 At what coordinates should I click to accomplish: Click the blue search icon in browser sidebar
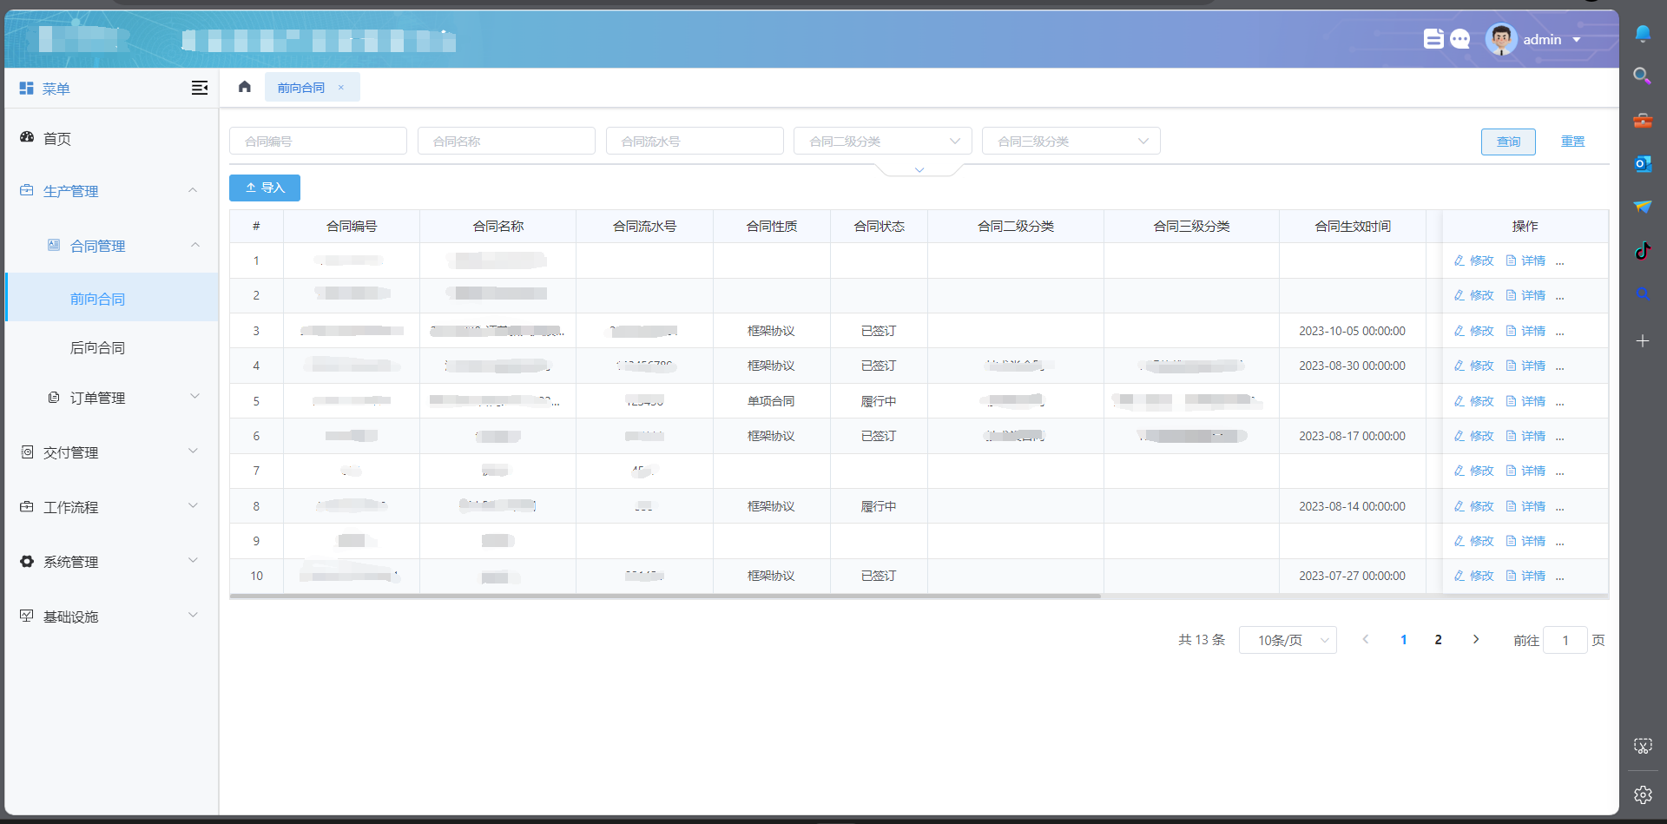pos(1643,294)
